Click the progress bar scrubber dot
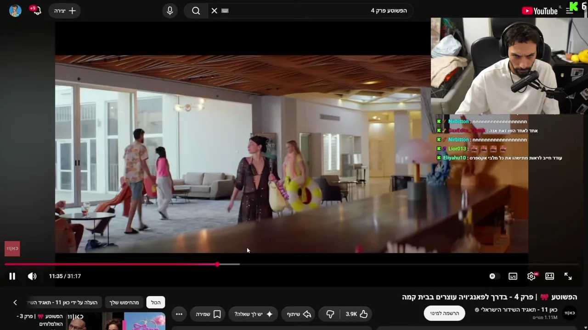The width and height of the screenshot is (588, 330). pos(217,264)
